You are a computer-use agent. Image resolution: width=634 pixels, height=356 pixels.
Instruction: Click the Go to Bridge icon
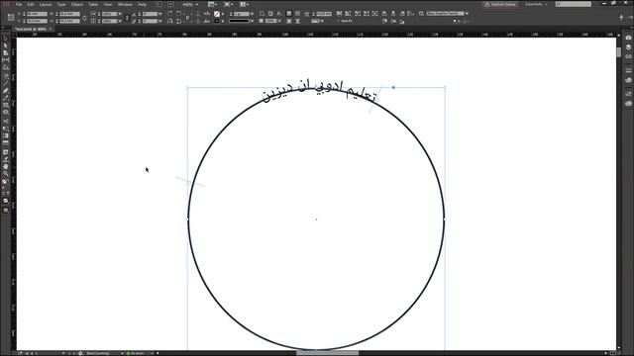tap(158, 4)
